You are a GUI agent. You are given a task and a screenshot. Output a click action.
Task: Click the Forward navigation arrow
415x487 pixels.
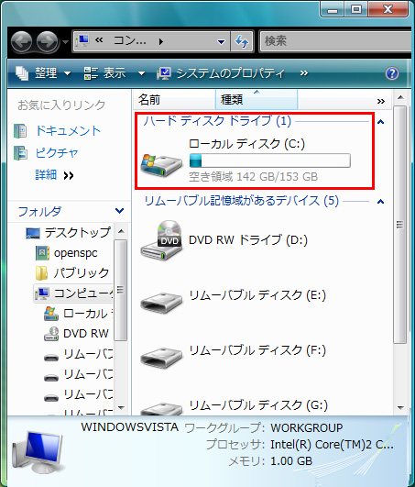click(47, 41)
